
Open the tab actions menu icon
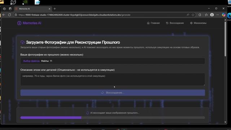pos(10,9)
